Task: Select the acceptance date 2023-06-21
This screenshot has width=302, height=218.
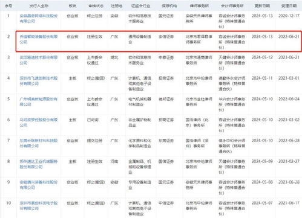Action: pos(289,57)
